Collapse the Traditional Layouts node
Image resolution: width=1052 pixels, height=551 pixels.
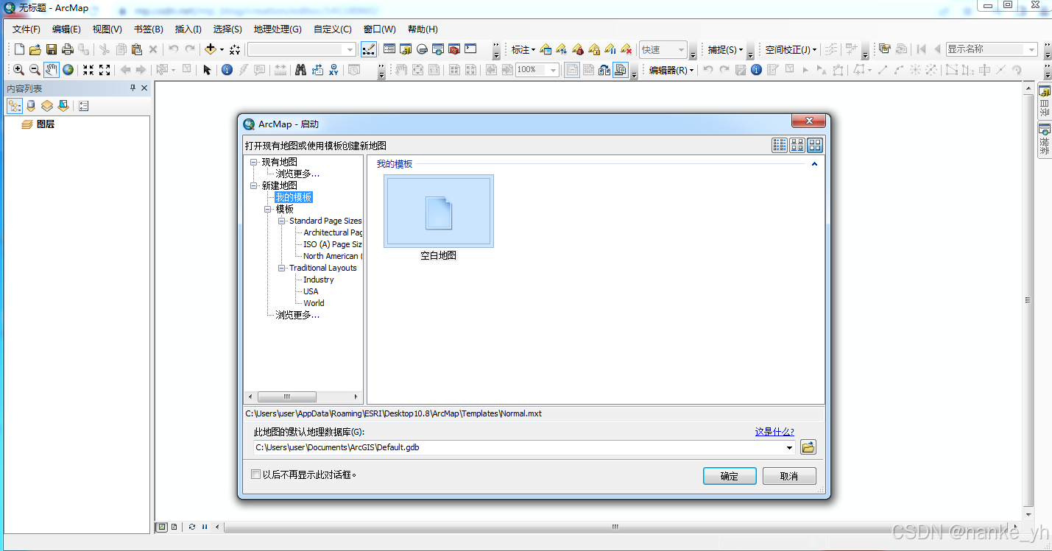coord(282,268)
